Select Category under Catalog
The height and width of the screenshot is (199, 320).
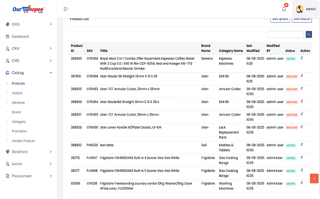tap(19, 122)
